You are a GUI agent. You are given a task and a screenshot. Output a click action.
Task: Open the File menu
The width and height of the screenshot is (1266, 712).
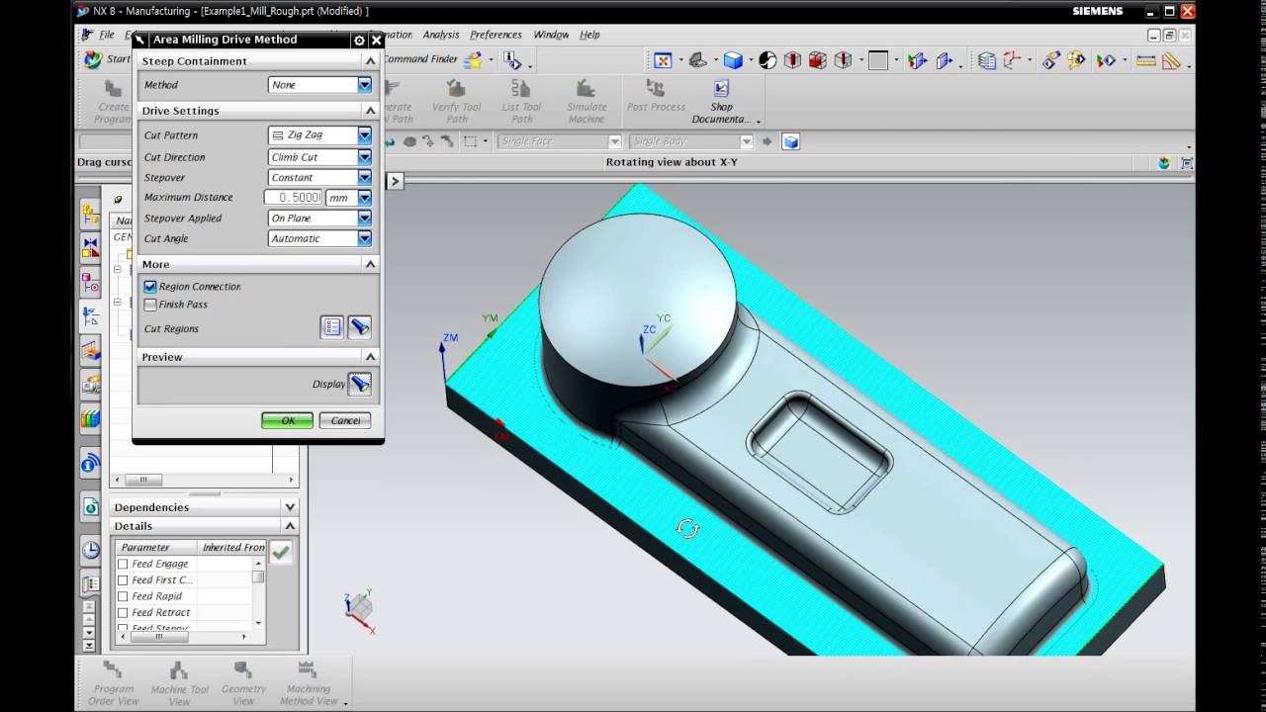106,35
